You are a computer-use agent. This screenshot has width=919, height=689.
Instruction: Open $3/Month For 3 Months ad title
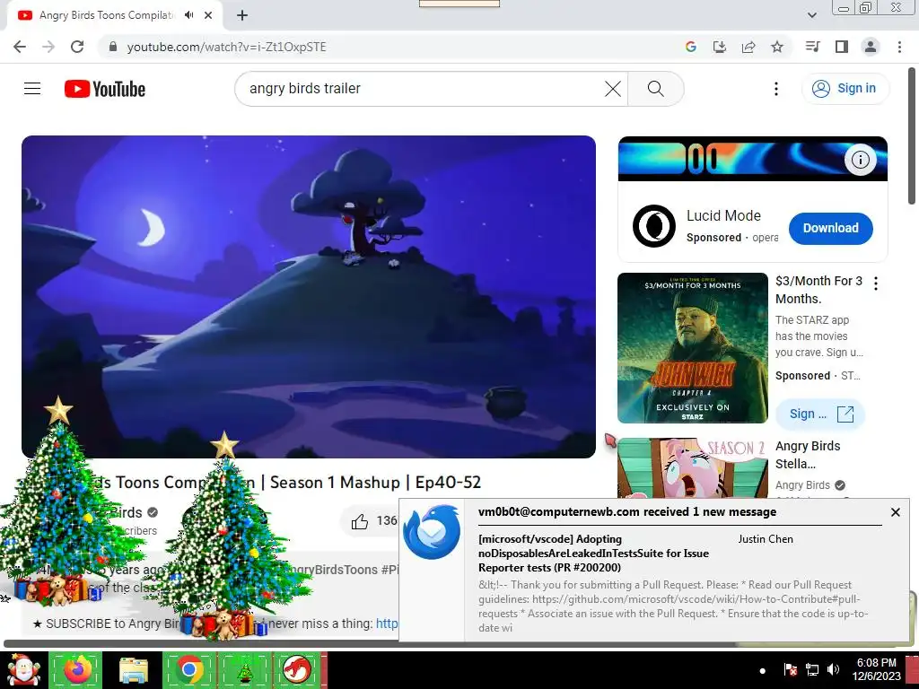point(818,290)
